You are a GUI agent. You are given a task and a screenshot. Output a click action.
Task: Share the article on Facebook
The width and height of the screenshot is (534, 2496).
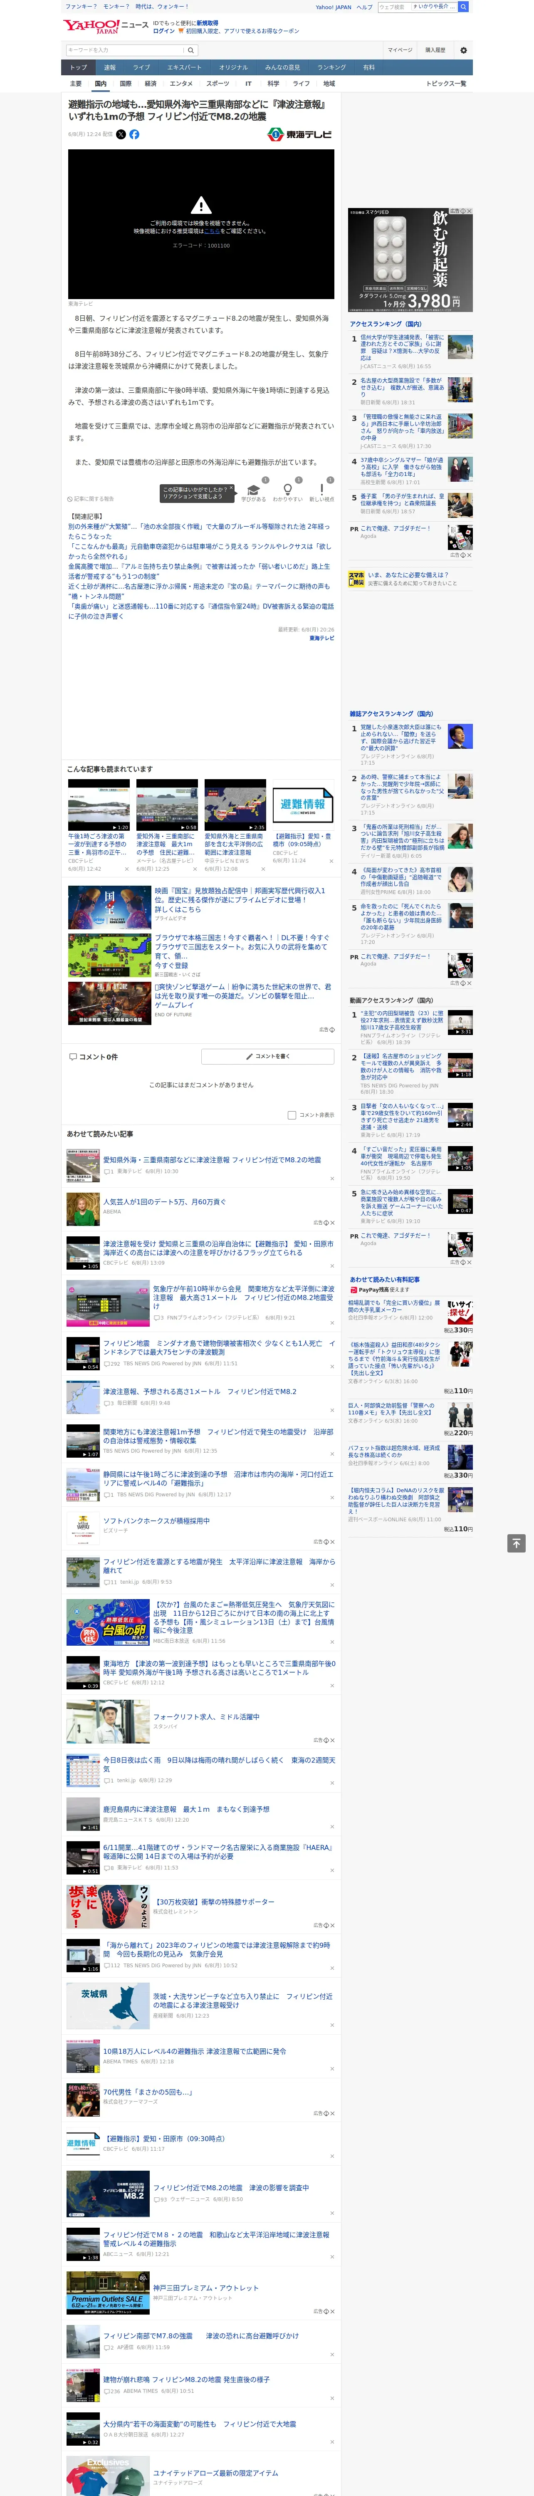[x=134, y=135]
